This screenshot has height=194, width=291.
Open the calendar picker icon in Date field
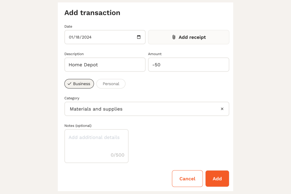(x=139, y=37)
